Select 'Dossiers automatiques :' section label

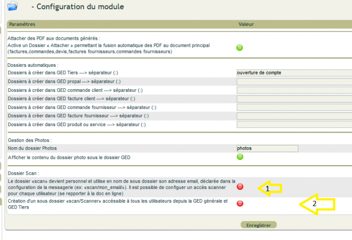coord(33,65)
